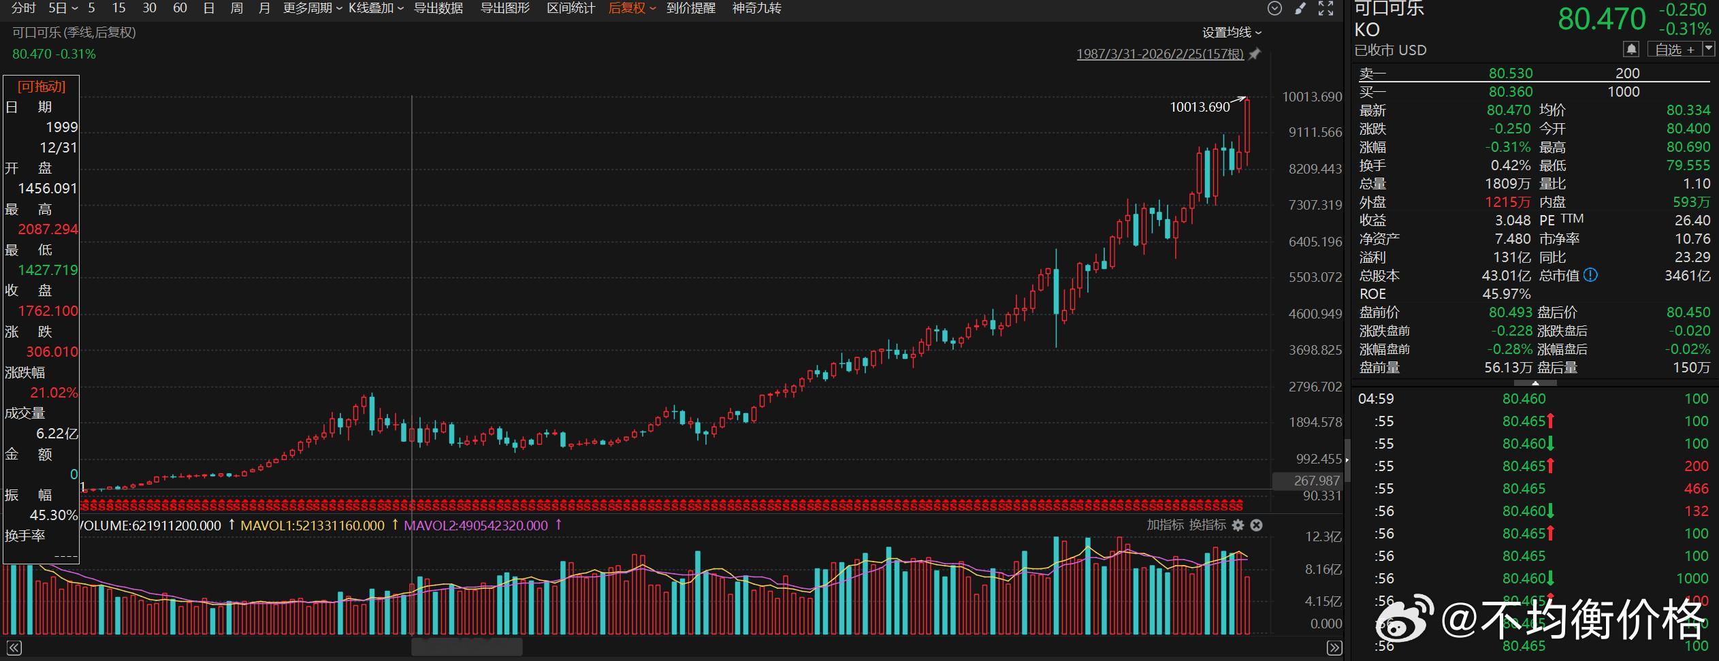
Task: Click the 466-volume trade tick at 80.465
Action: pos(1534,489)
